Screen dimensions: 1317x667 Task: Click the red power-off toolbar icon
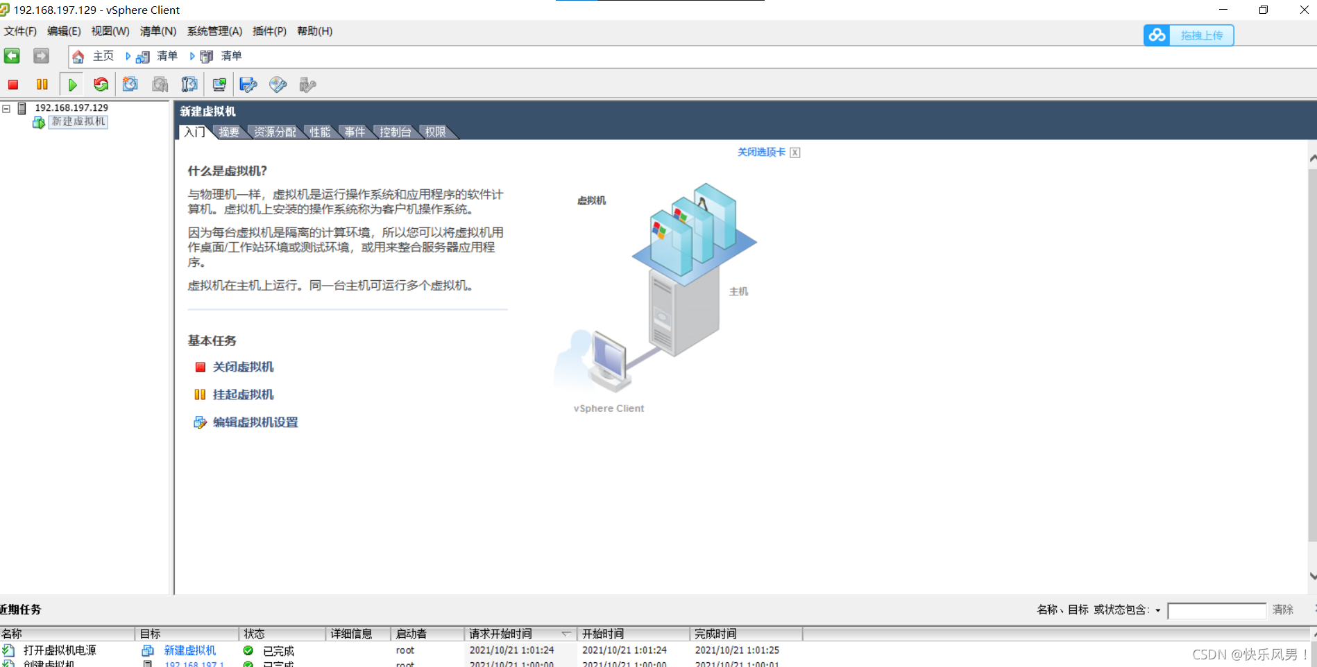13,85
